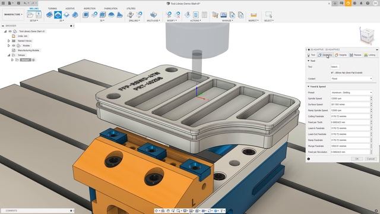Collapse the root document tree node
Screen dimensions: 380x214
click(5, 32)
